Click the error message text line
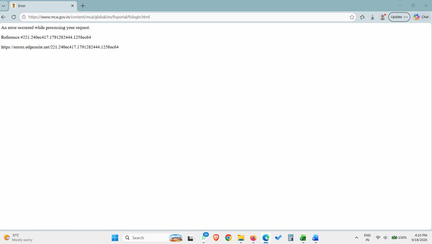Image resolution: width=432 pixels, height=244 pixels. [x=46, y=27]
